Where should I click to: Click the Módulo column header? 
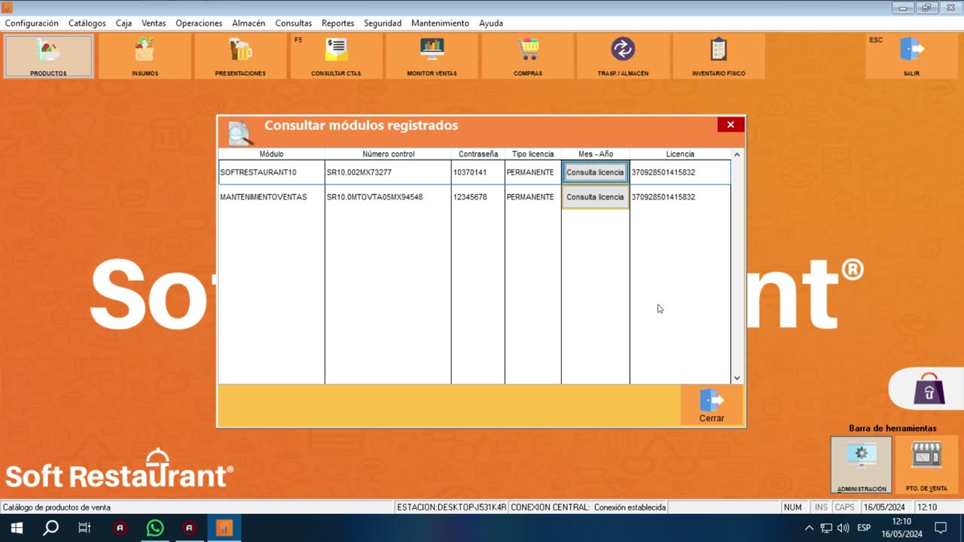point(272,154)
